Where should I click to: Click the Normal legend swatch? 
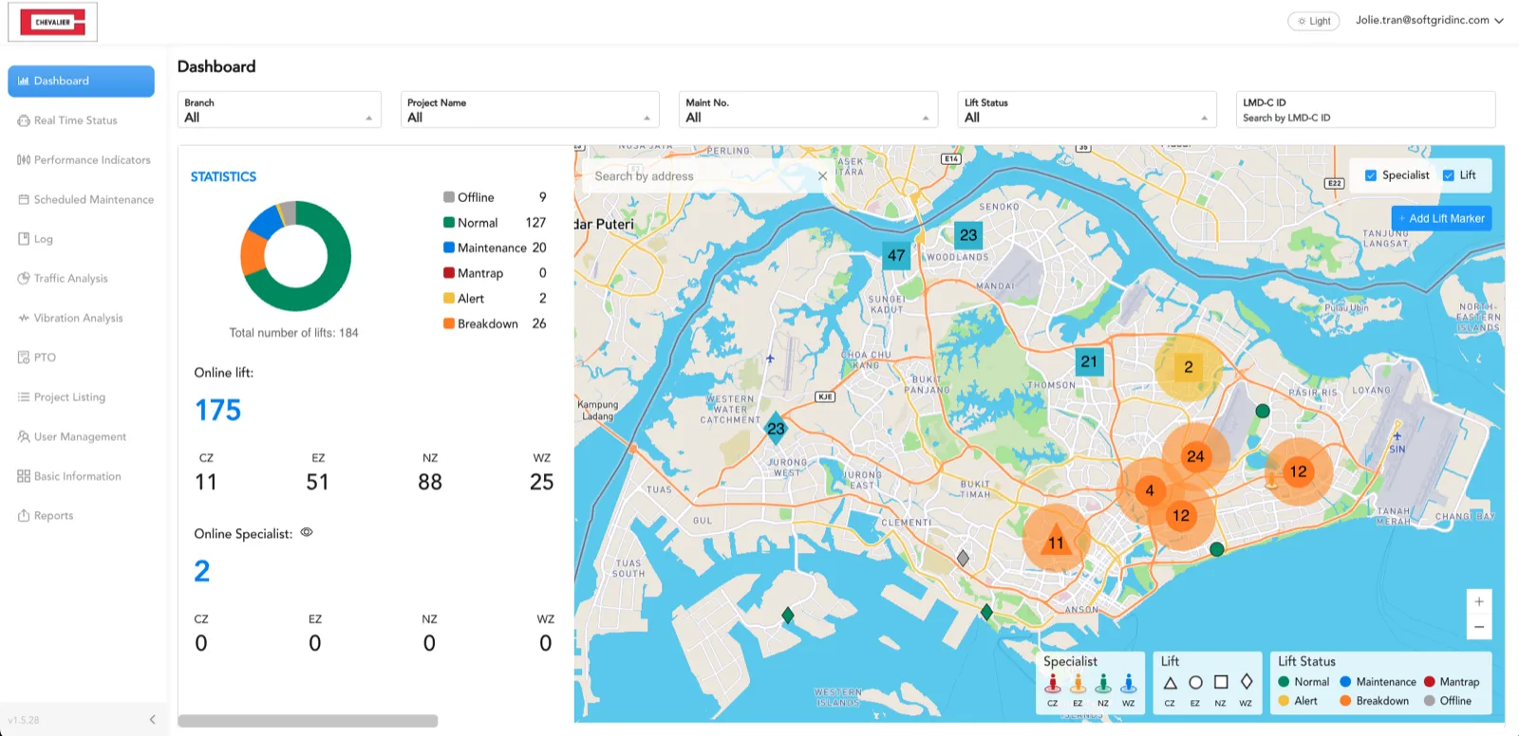click(449, 223)
